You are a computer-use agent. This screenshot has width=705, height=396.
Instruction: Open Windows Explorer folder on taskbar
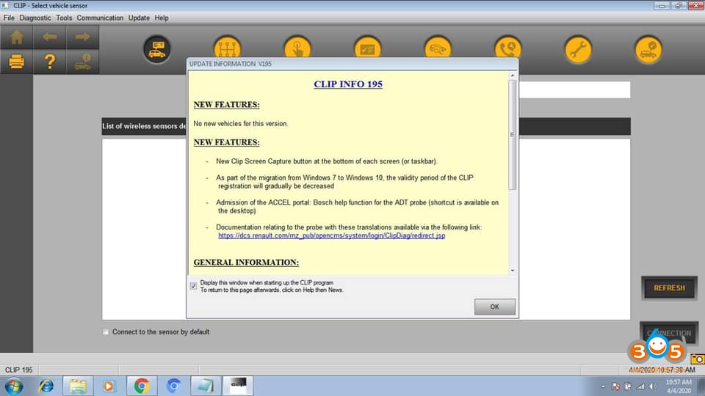78,386
